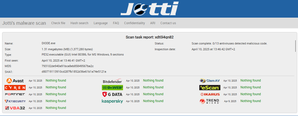Open the Contact us page
Image resolution: width=298 pixels, height=116 pixels.
(168, 23)
